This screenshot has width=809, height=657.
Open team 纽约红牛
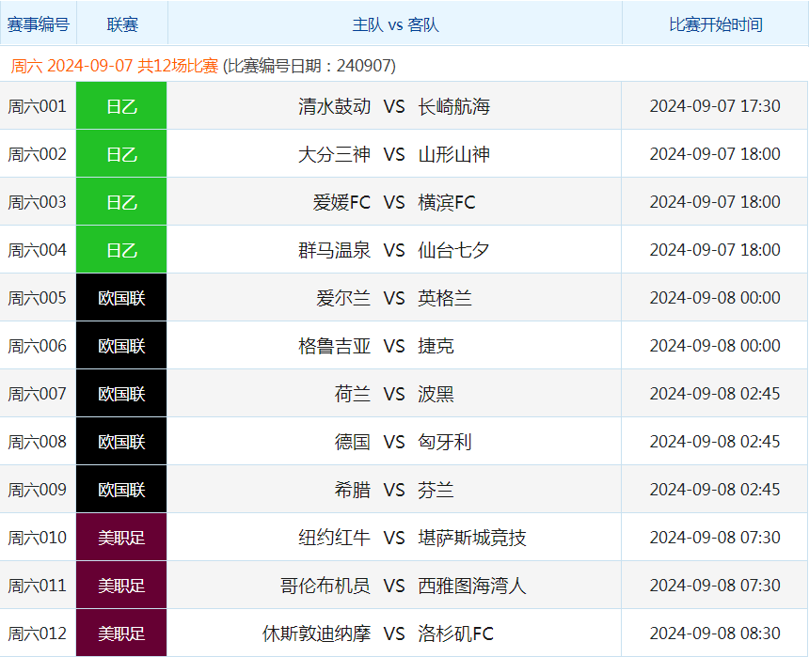coord(334,538)
